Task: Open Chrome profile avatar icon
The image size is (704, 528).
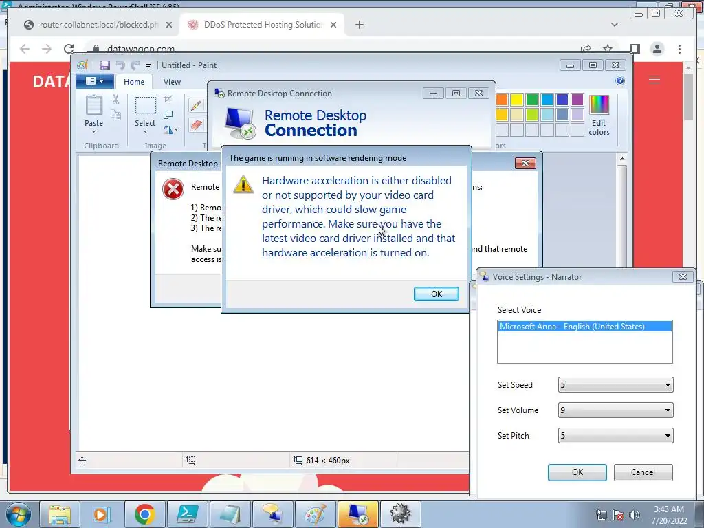Action: (657, 49)
